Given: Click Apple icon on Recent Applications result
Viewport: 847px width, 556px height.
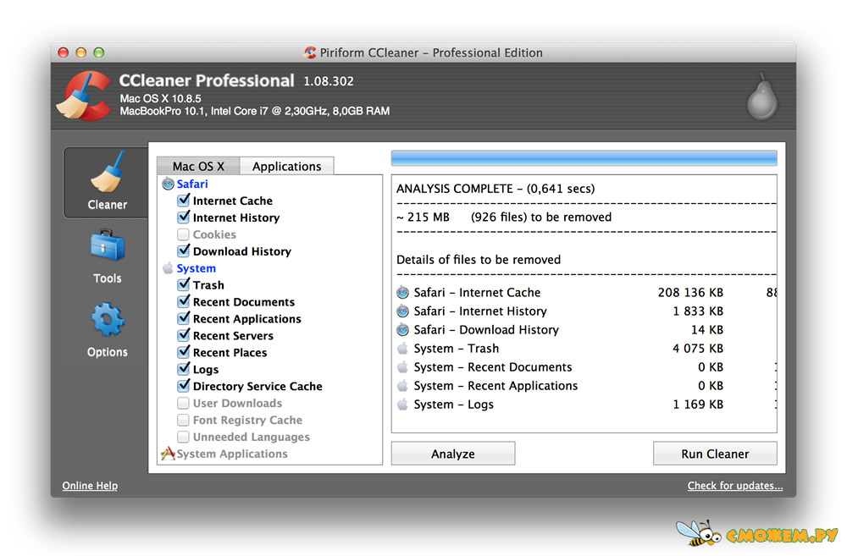Looking at the screenshot, I should (x=402, y=385).
